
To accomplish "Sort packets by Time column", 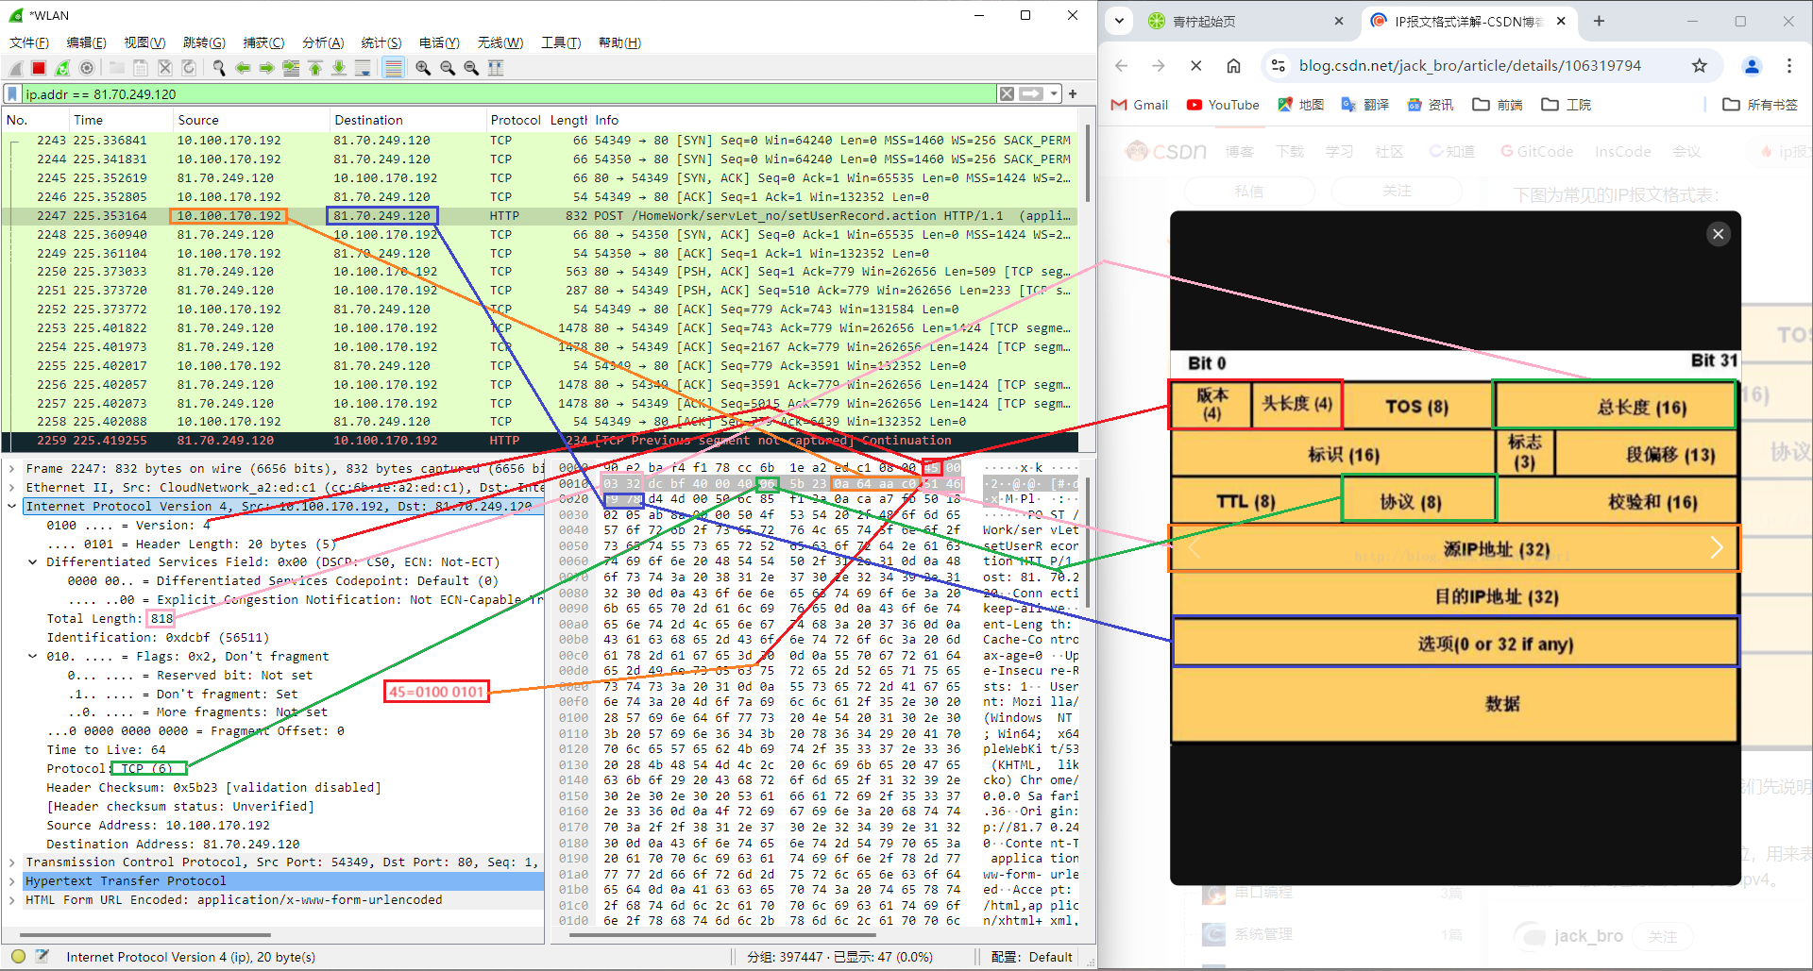I will pos(120,120).
